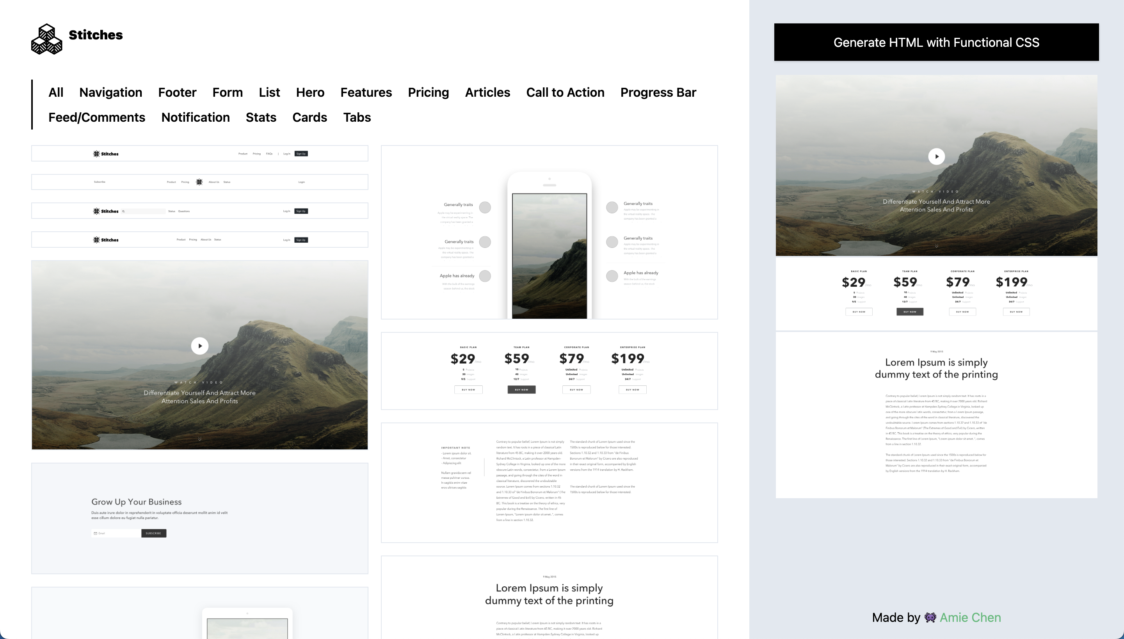Click Generate HTML with Functional CSS button
The height and width of the screenshot is (639, 1124).
coord(936,42)
